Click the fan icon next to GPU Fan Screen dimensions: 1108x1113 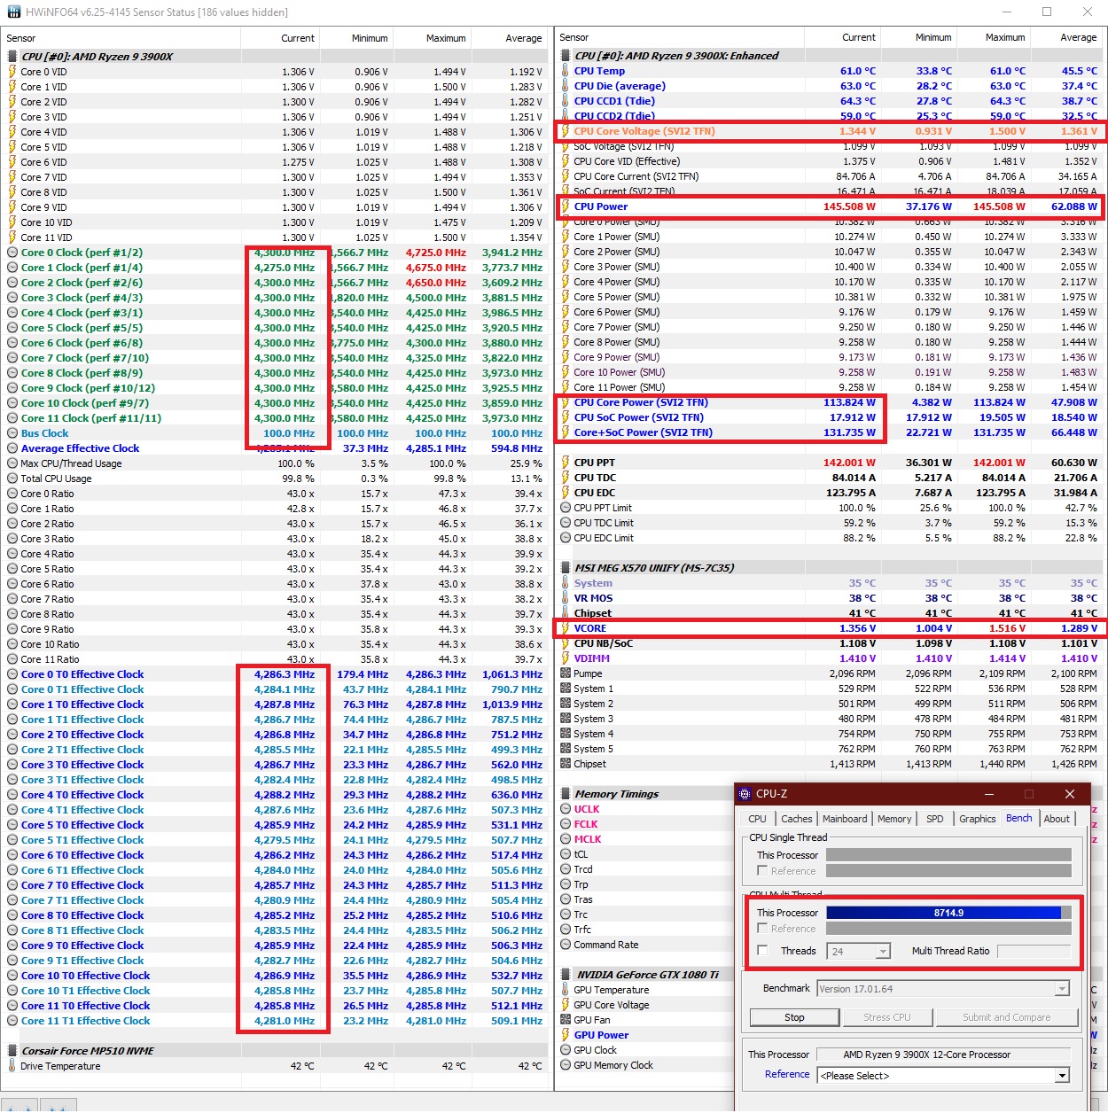point(566,1020)
